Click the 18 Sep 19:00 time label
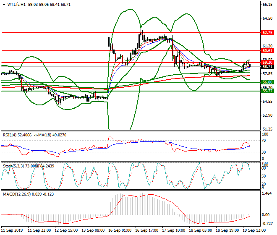277x235 pixels. (x=227, y=230)
